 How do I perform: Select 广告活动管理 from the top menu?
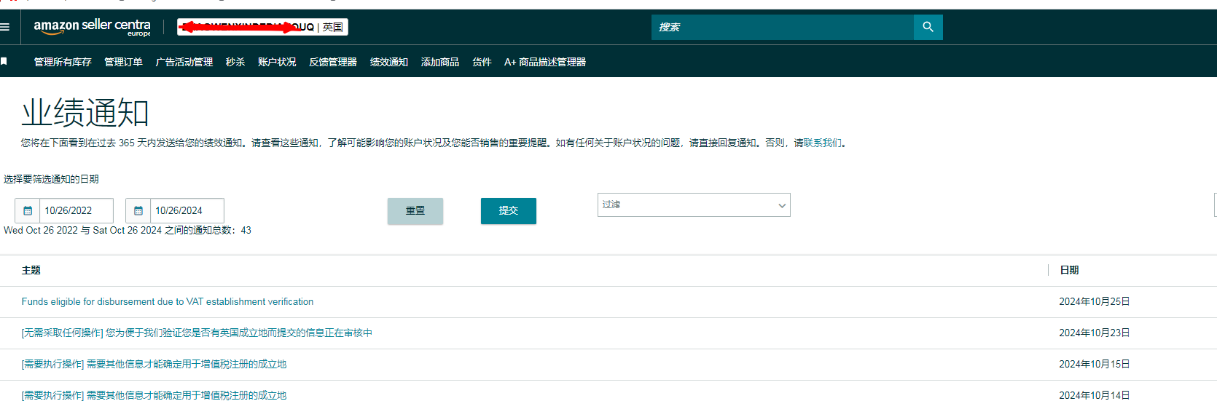coord(184,62)
